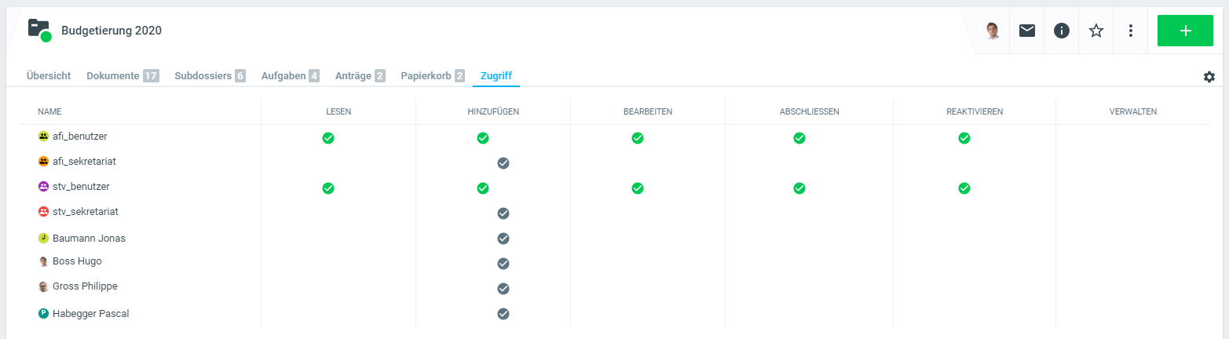
Task: Open the user profile avatar
Action: click(993, 31)
